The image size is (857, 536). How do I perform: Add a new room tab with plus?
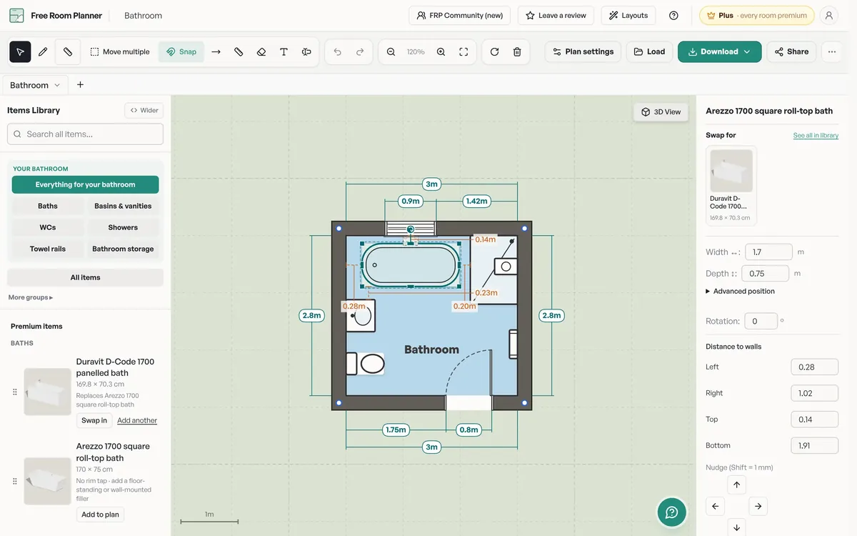[80, 84]
